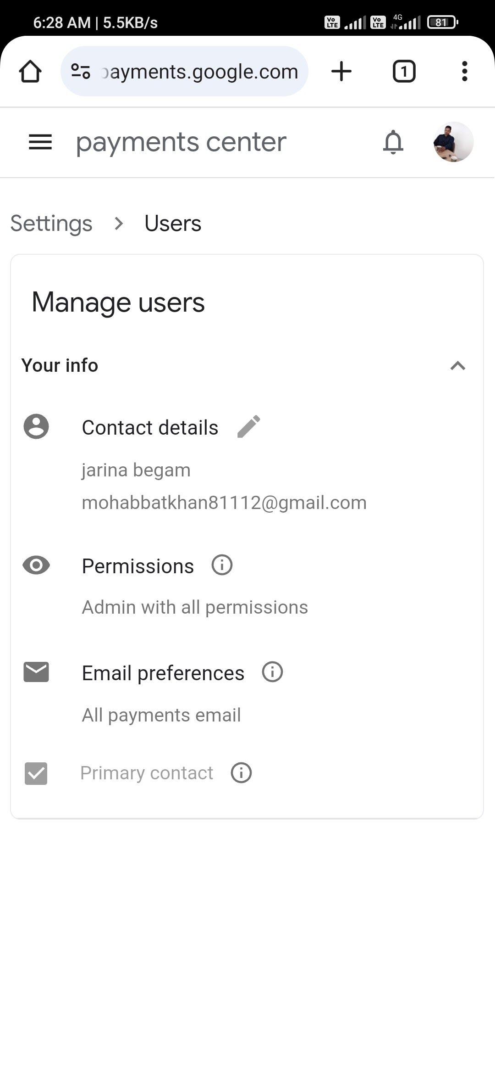Click the Email preferences envelope icon

[36, 672]
